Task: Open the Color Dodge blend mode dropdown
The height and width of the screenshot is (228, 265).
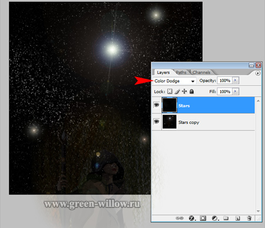Action: (174, 81)
